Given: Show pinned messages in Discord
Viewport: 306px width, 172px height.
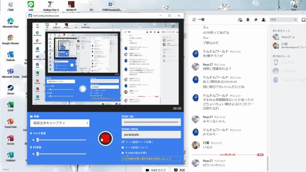Looking at the screenshot, I should coord(256,20).
